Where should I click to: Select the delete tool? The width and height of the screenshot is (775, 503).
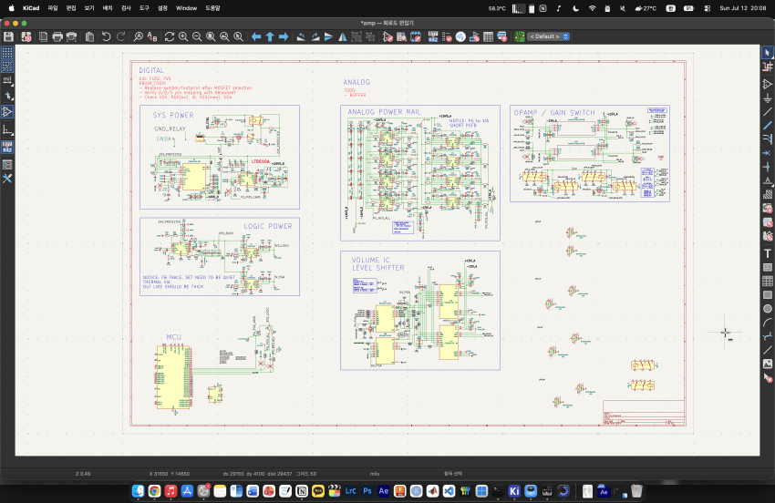[x=767, y=378]
